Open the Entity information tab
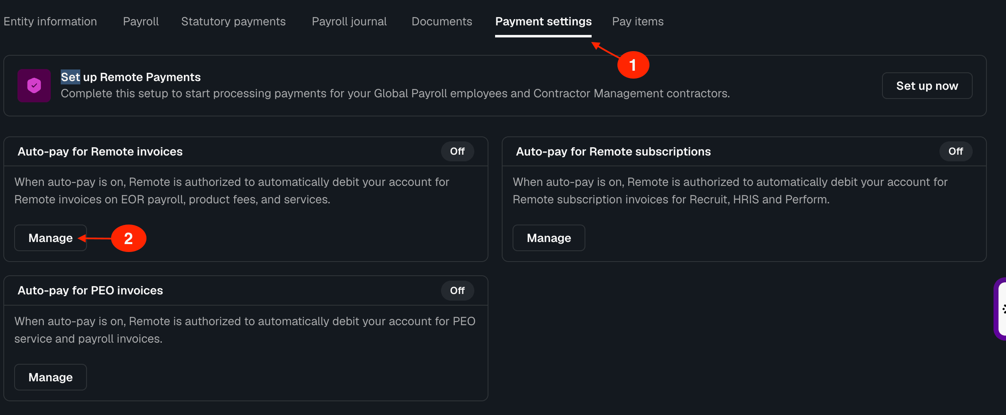 click(x=50, y=21)
